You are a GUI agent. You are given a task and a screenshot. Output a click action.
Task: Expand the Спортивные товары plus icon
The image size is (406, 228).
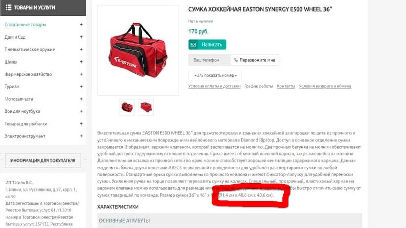(81, 25)
